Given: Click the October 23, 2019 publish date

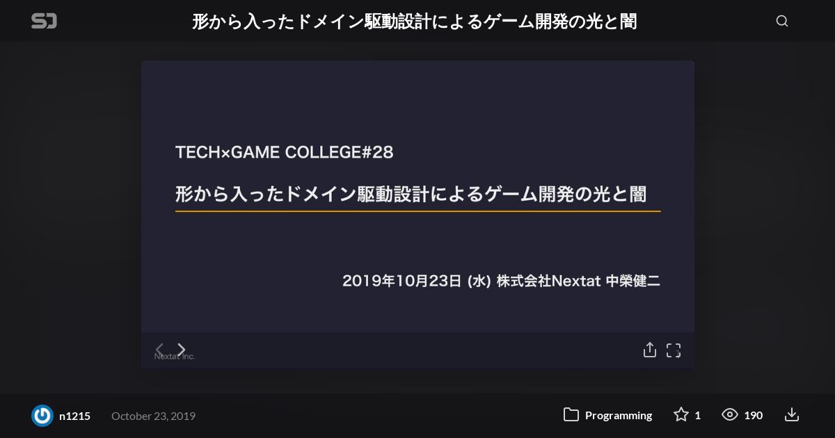Looking at the screenshot, I should pos(153,416).
